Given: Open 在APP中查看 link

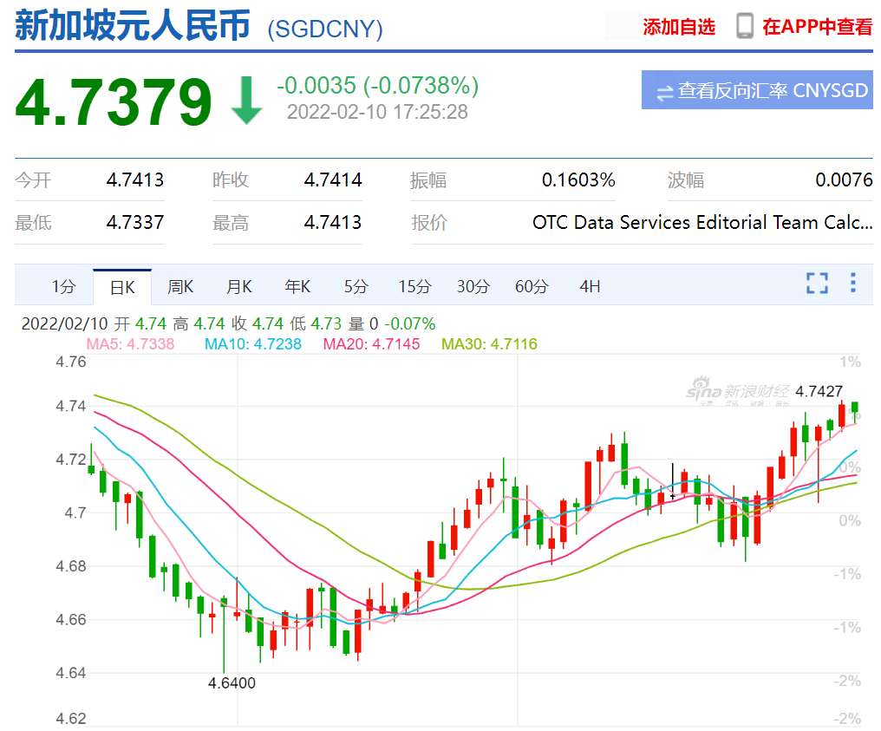Looking at the screenshot, I should coord(817,27).
